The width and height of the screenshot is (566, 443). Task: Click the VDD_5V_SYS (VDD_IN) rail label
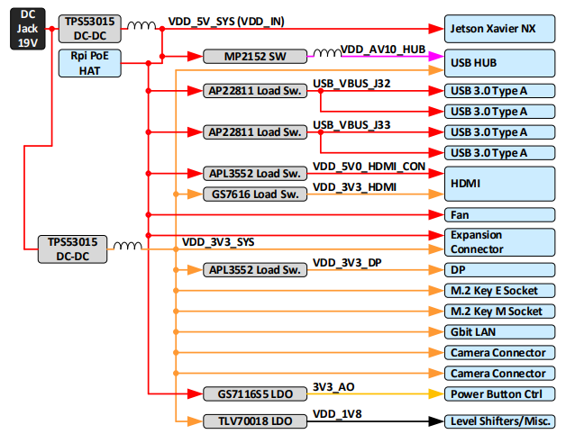pyautogui.click(x=226, y=22)
